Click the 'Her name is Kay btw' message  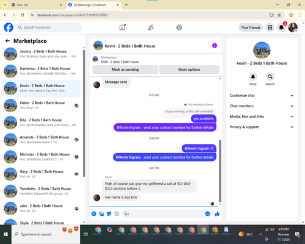point(121,197)
